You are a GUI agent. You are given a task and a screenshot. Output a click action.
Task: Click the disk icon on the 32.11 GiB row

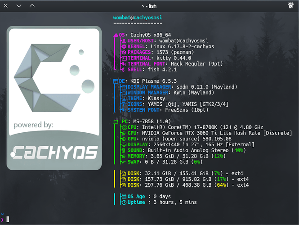click(124, 173)
